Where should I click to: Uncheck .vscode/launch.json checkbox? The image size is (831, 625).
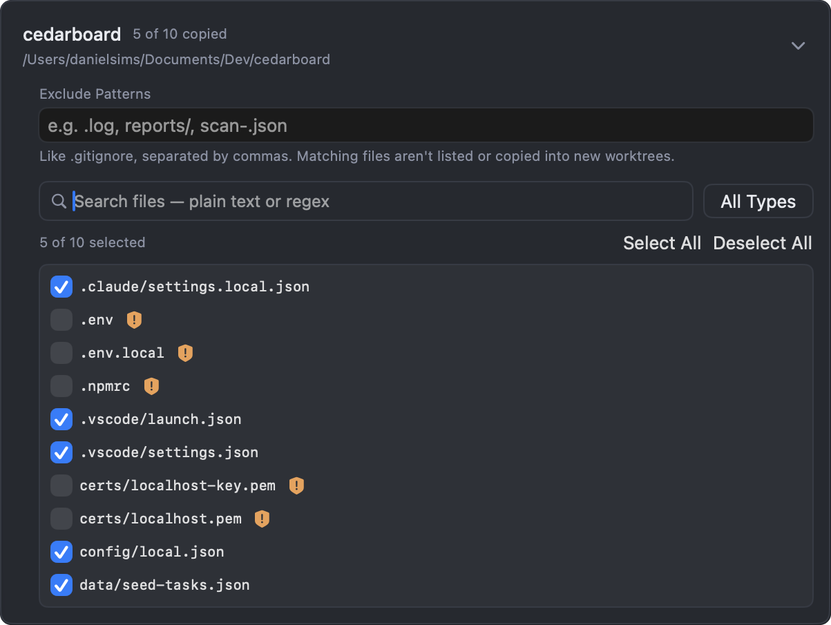[61, 419]
